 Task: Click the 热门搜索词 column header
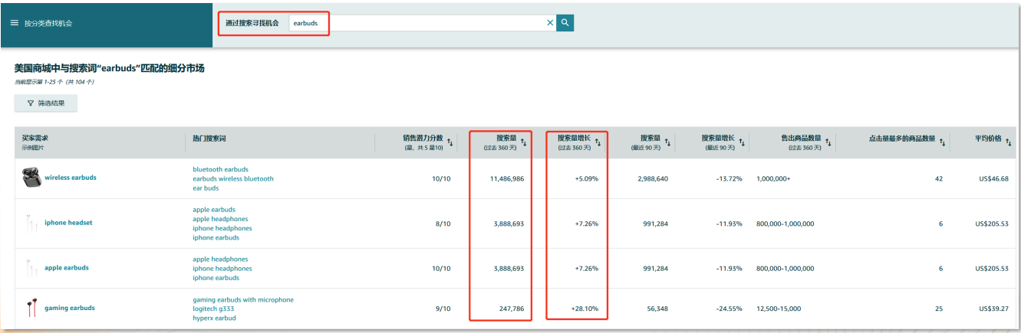[x=209, y=138]
